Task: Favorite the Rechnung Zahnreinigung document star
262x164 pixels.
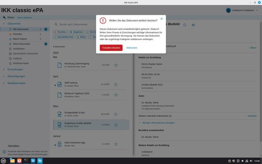Action: [x=116, y=65]
